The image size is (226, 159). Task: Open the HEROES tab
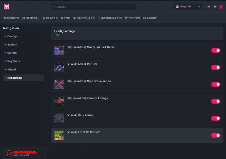(11, 18)
